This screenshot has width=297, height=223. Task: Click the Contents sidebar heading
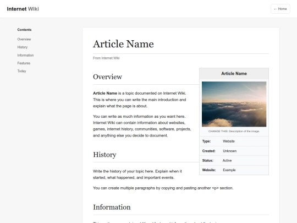click(x=24, y=30)
